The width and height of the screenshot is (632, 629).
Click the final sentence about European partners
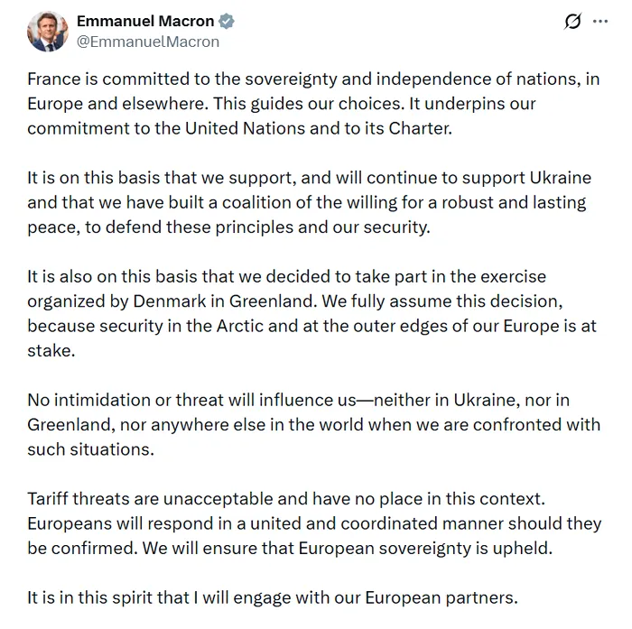click(x=274, y=597)
